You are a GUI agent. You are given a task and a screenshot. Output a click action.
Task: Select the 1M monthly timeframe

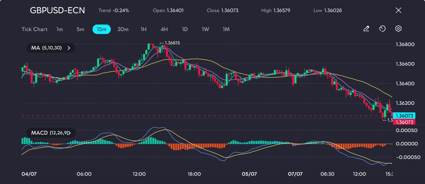[x=226, y=29]
